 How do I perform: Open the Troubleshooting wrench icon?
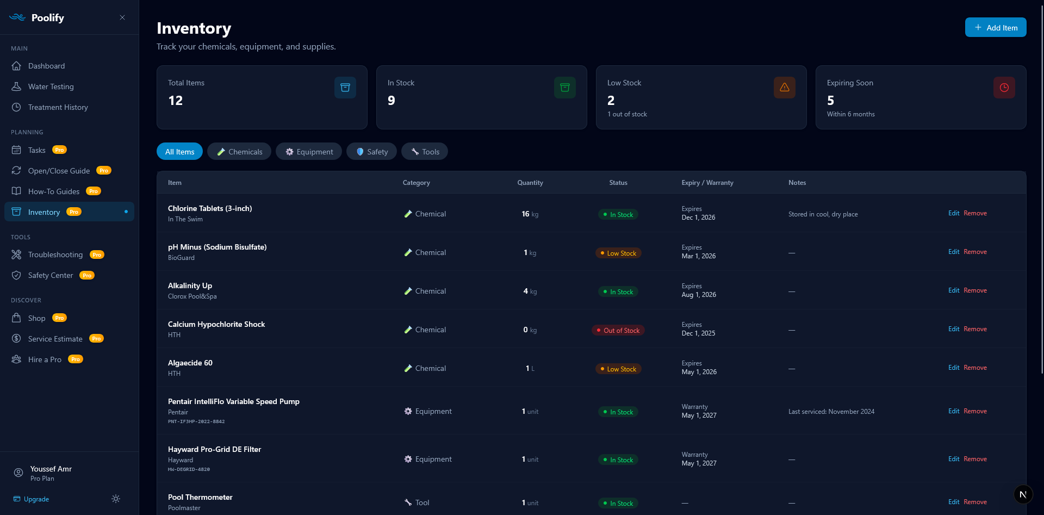pos(16,255)
